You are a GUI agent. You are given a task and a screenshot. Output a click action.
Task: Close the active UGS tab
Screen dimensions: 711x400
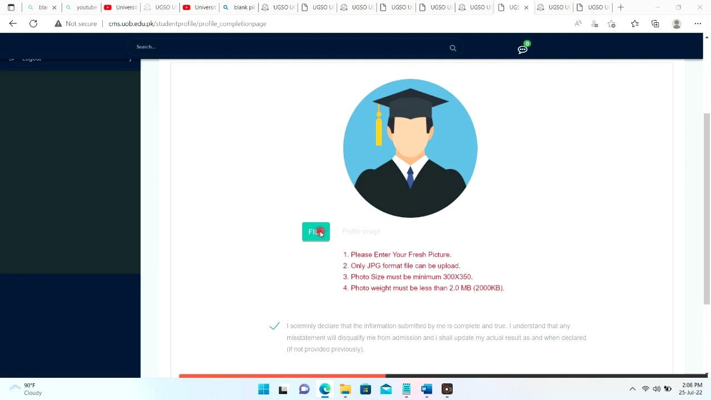click(x=526, y=8)
